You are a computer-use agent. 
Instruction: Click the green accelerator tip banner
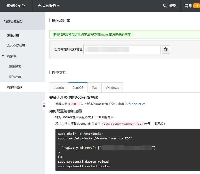pyautogui.click(x=125, y=34)
